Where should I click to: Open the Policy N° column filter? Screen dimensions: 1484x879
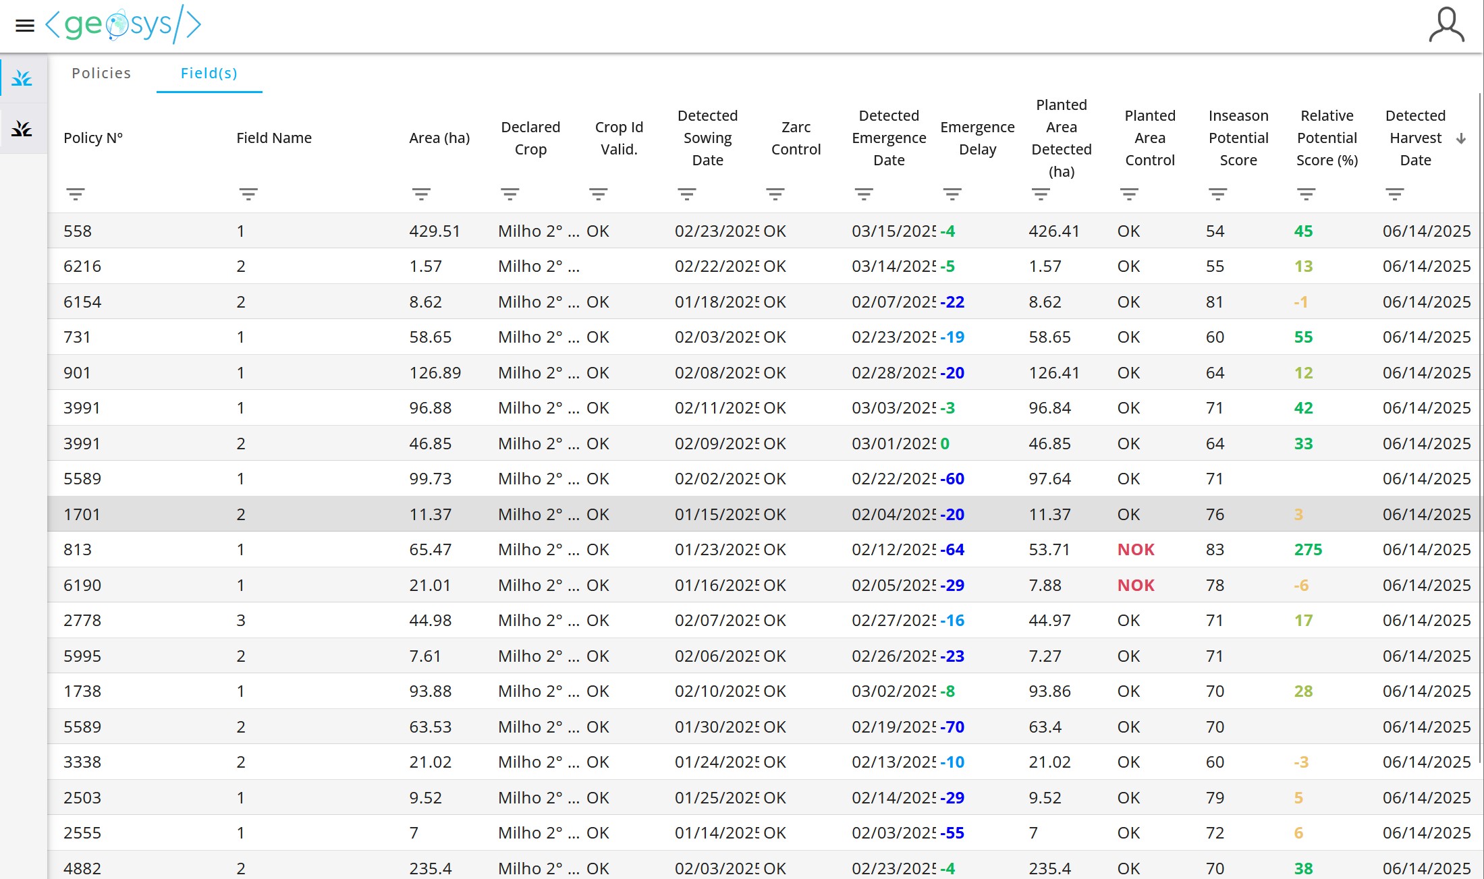click(76, 194)
